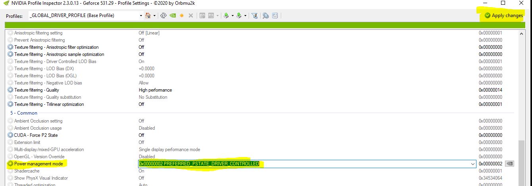Screen dimensions: 532x186
Task: Click the import profiles green down-arrow icon
Action: [x=239, y=15]
